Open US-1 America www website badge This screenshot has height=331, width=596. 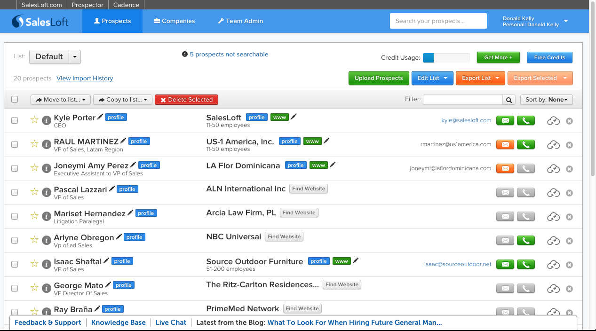[312, 141]
